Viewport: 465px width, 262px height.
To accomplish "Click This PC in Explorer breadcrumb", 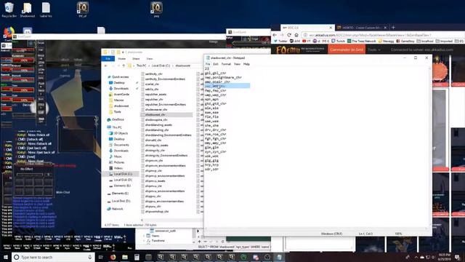I will pyautogui.click(x=141, y=65).
